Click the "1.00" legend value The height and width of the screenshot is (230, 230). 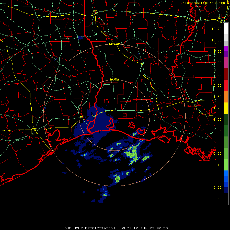point(217,120)
